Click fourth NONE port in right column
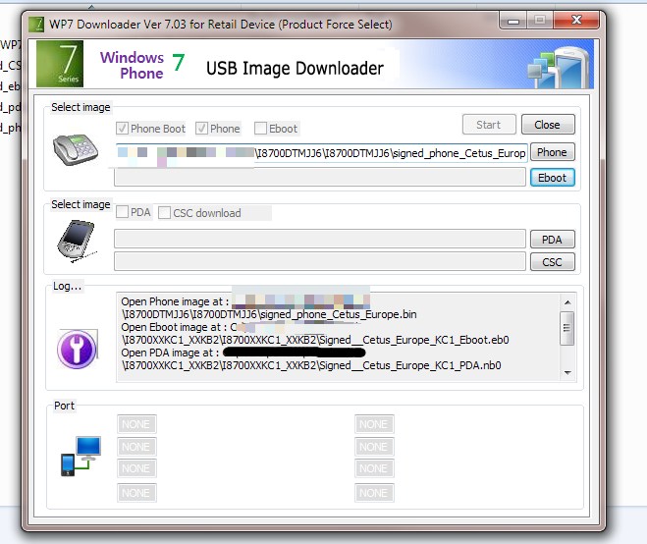This screenshot has width=647, height=544. coord(374,493)
